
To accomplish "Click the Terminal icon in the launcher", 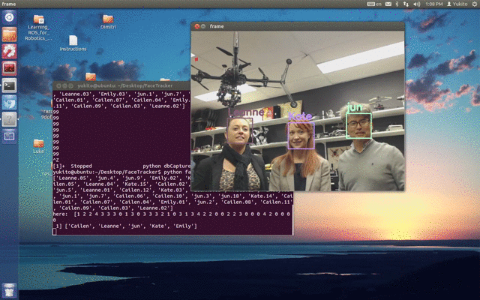I will (9, 85).
